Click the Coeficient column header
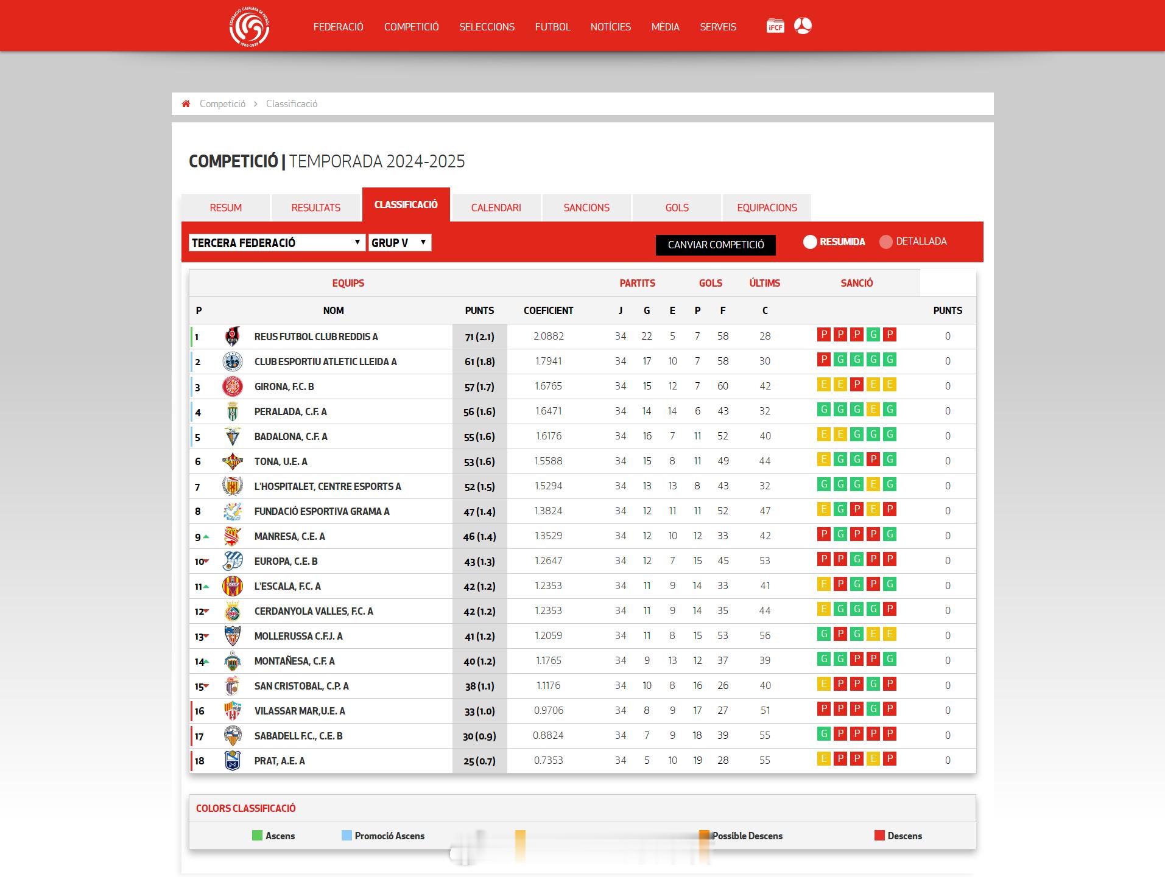The height and width of the screenshot is (877, 1165). pos(548,310)
